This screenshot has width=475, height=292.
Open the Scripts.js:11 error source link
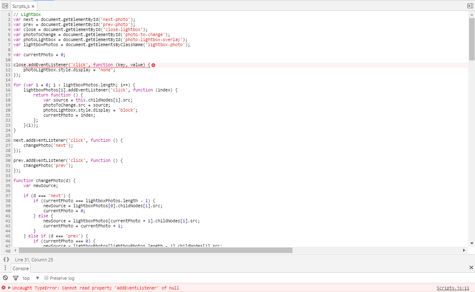(453, 288)
